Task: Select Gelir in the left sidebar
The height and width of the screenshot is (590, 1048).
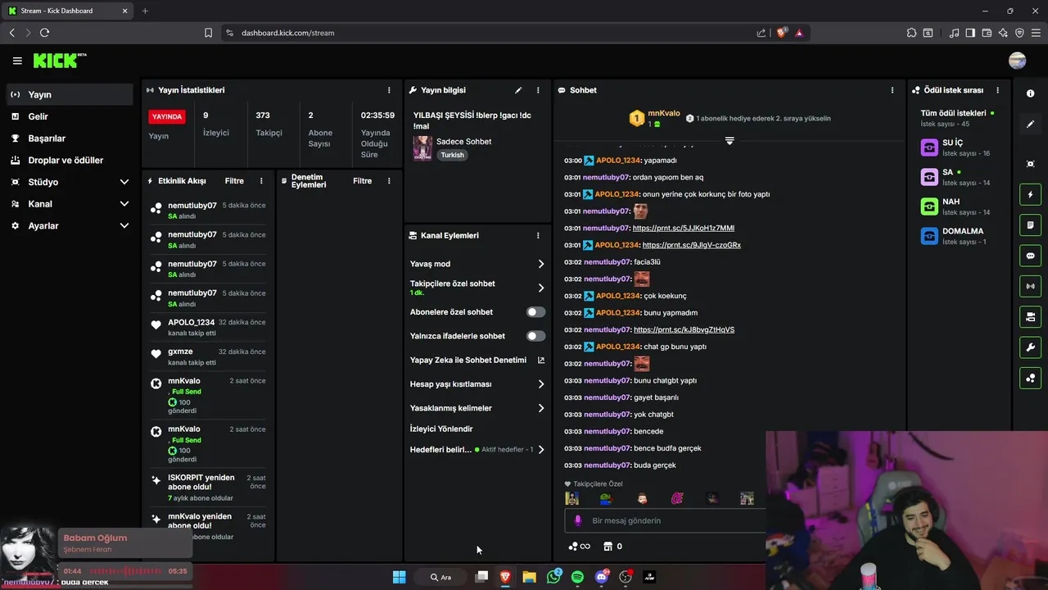Action: tap(70, 116)
